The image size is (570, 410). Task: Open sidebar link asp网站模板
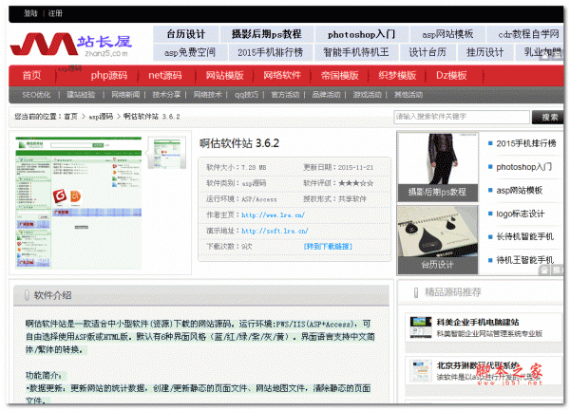pyautogui.click(x=519, y=190)
